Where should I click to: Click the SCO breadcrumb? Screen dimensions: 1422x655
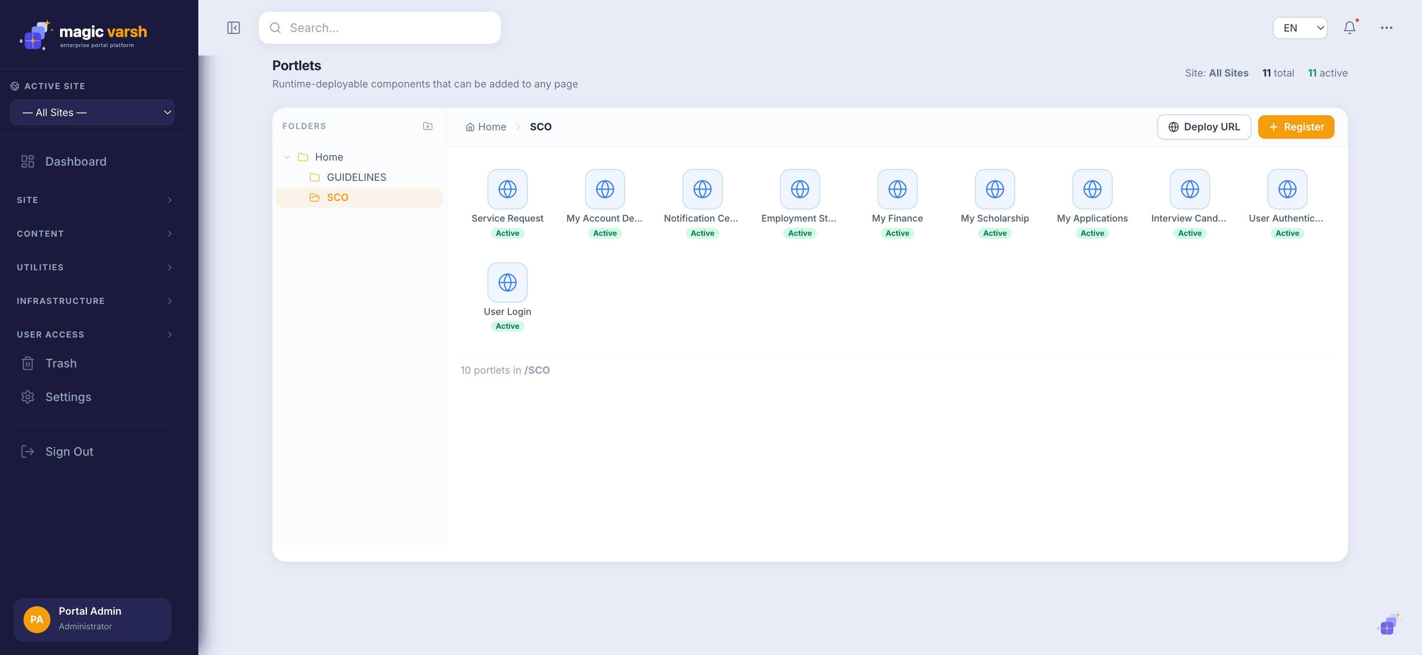click(540, 127)
